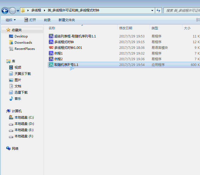
Task: Open 本地磁盘 (F:)
Action: [24, 136]
